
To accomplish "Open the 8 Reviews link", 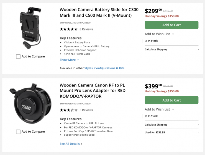I will pos(86,29).
